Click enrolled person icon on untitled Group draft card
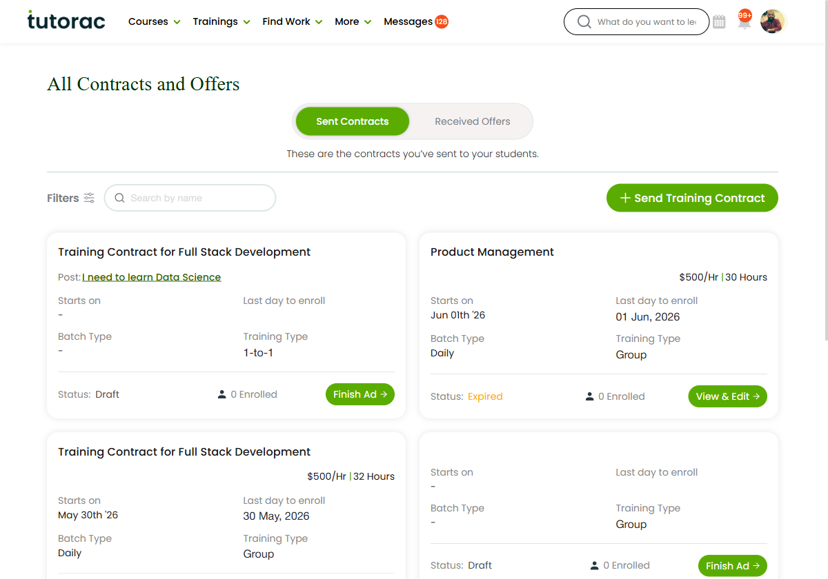Image resolution: width=828 pixels, height=579 pixels. tap(594, 565)
